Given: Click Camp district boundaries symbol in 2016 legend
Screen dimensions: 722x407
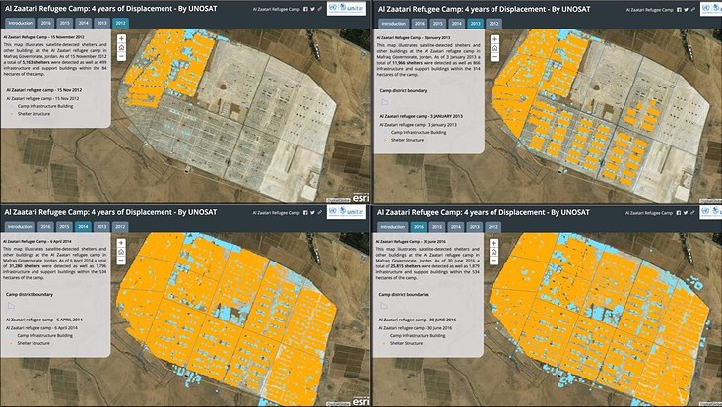Looking at the screenshot, I should (x=384, y=306).
